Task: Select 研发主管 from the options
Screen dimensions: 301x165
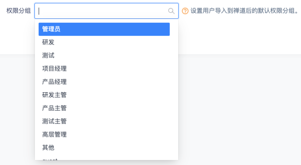Action: [54, 95]
